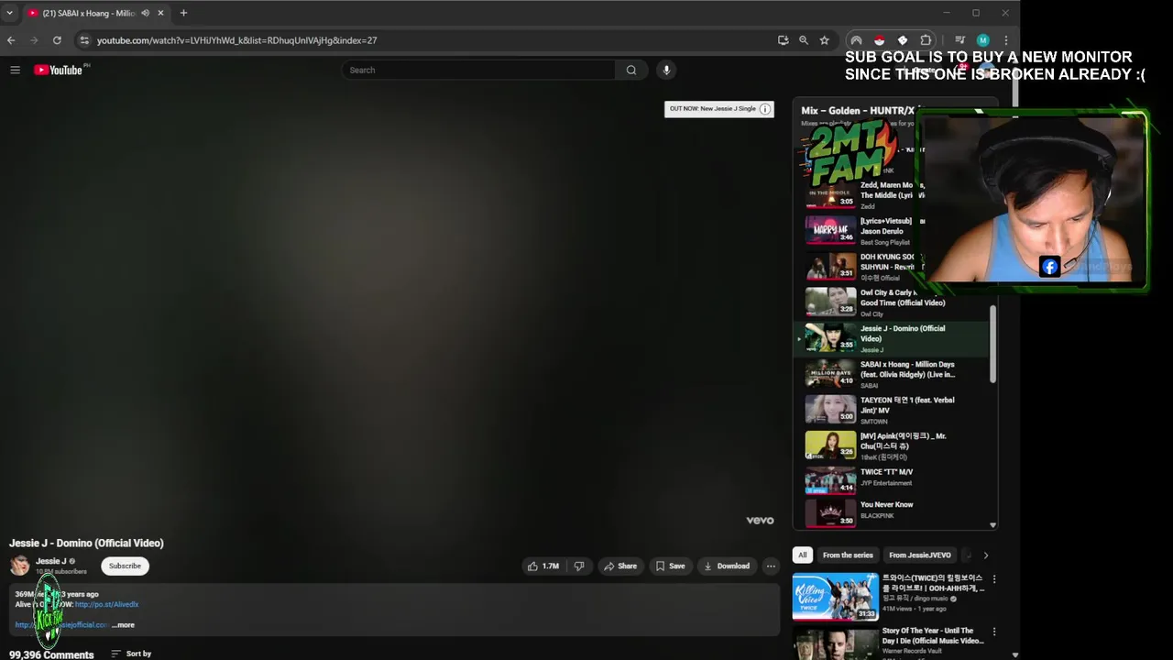Bookmark this page with the star

click(824, 40)
